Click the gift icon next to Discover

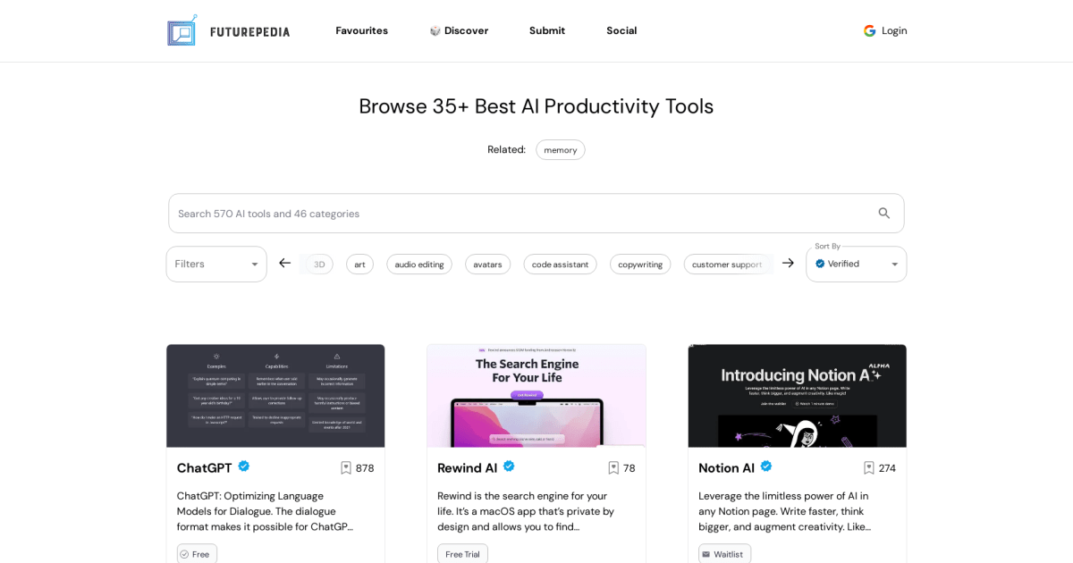435,29
